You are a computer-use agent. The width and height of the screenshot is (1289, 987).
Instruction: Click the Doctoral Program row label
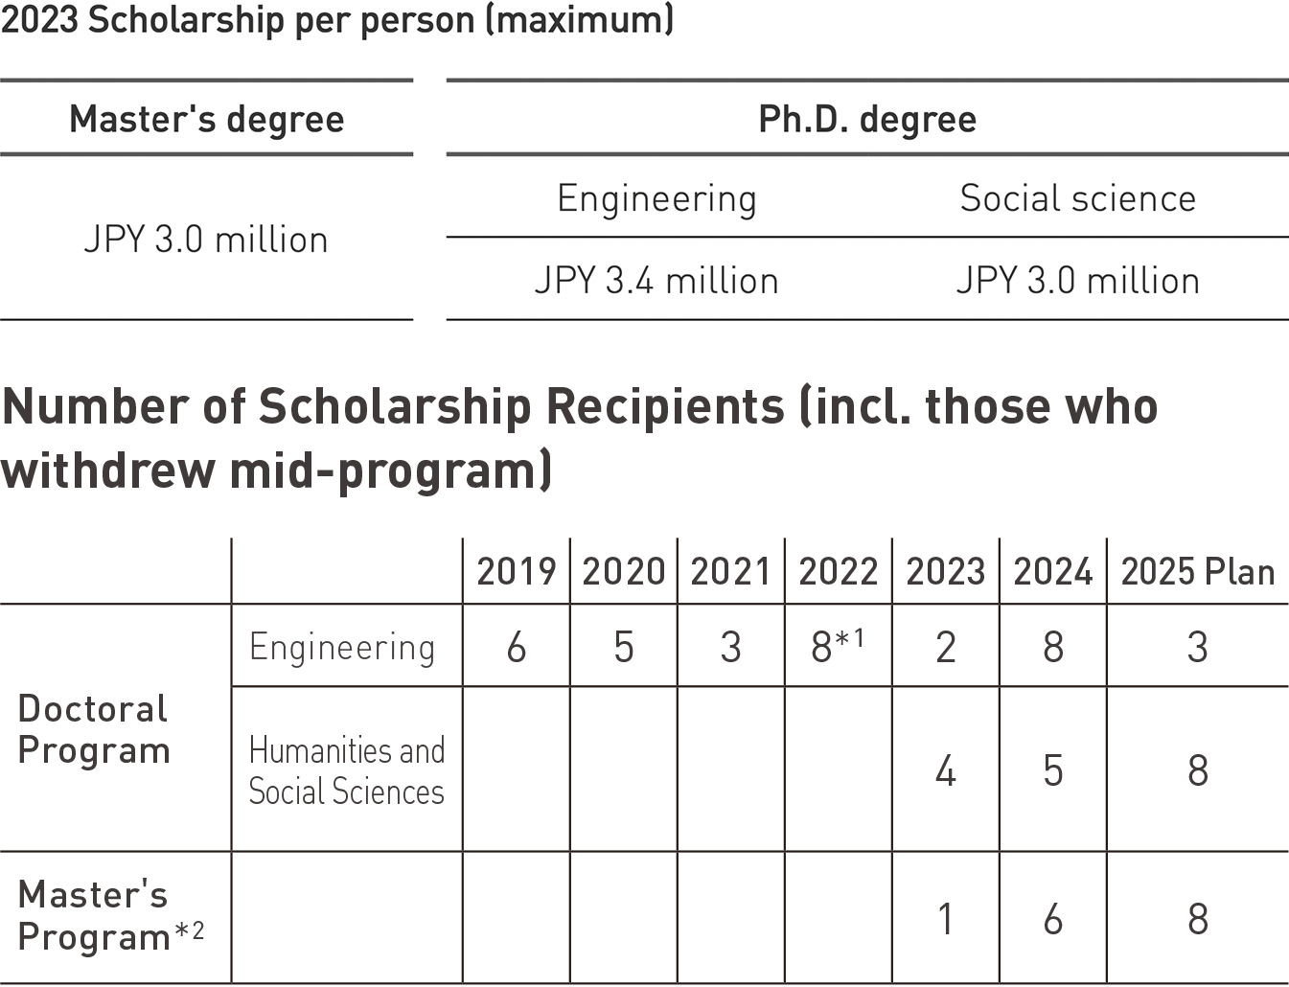coord(94,729)
